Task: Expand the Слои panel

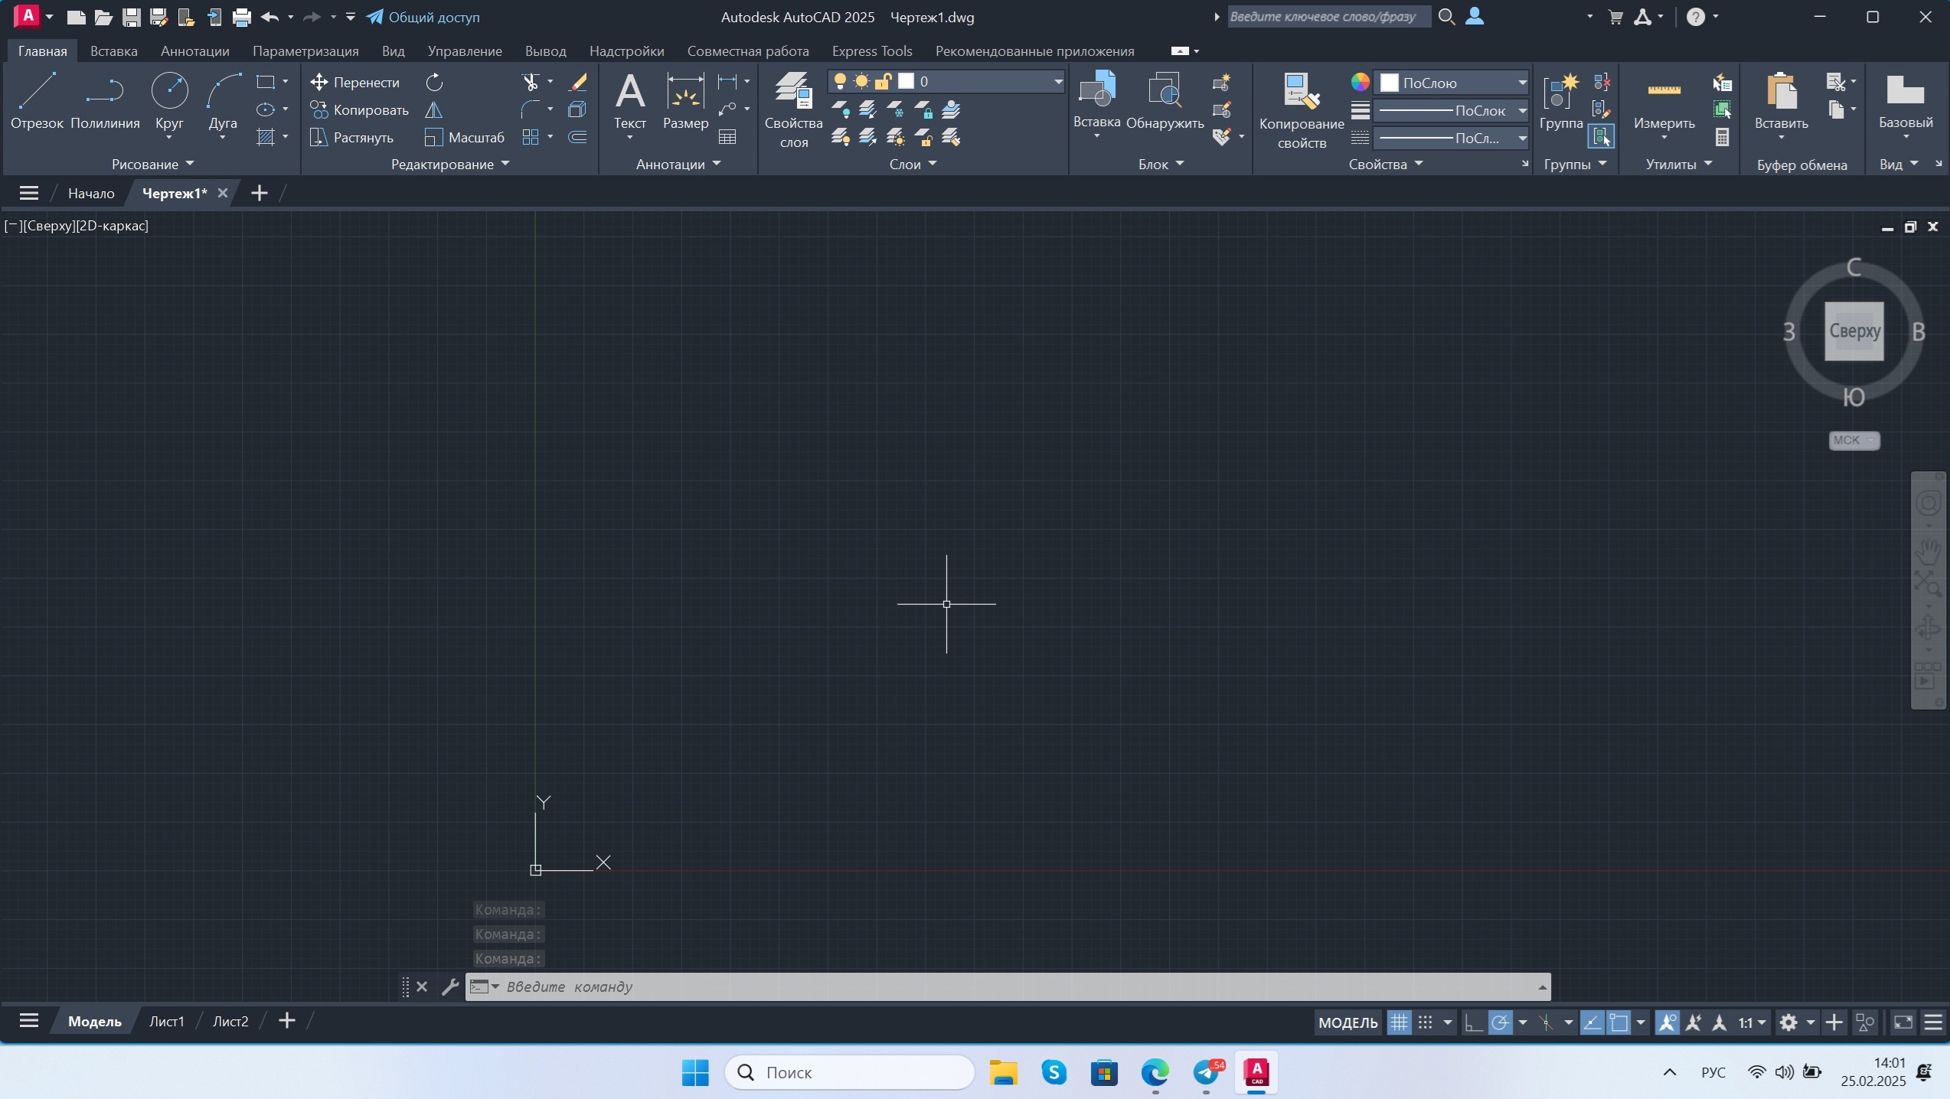Action: [x=913, y=164]
